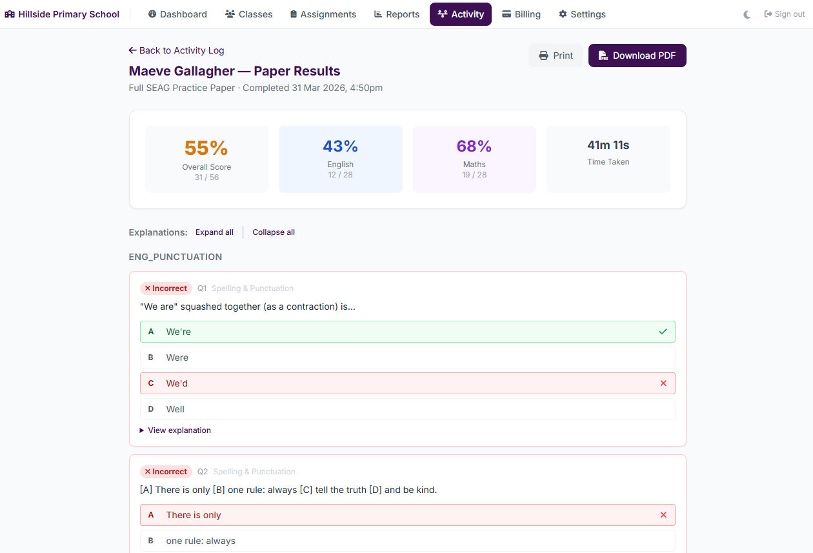
Task: Click the 41m 11s Time Taken card
Action: tap(608, 159)
